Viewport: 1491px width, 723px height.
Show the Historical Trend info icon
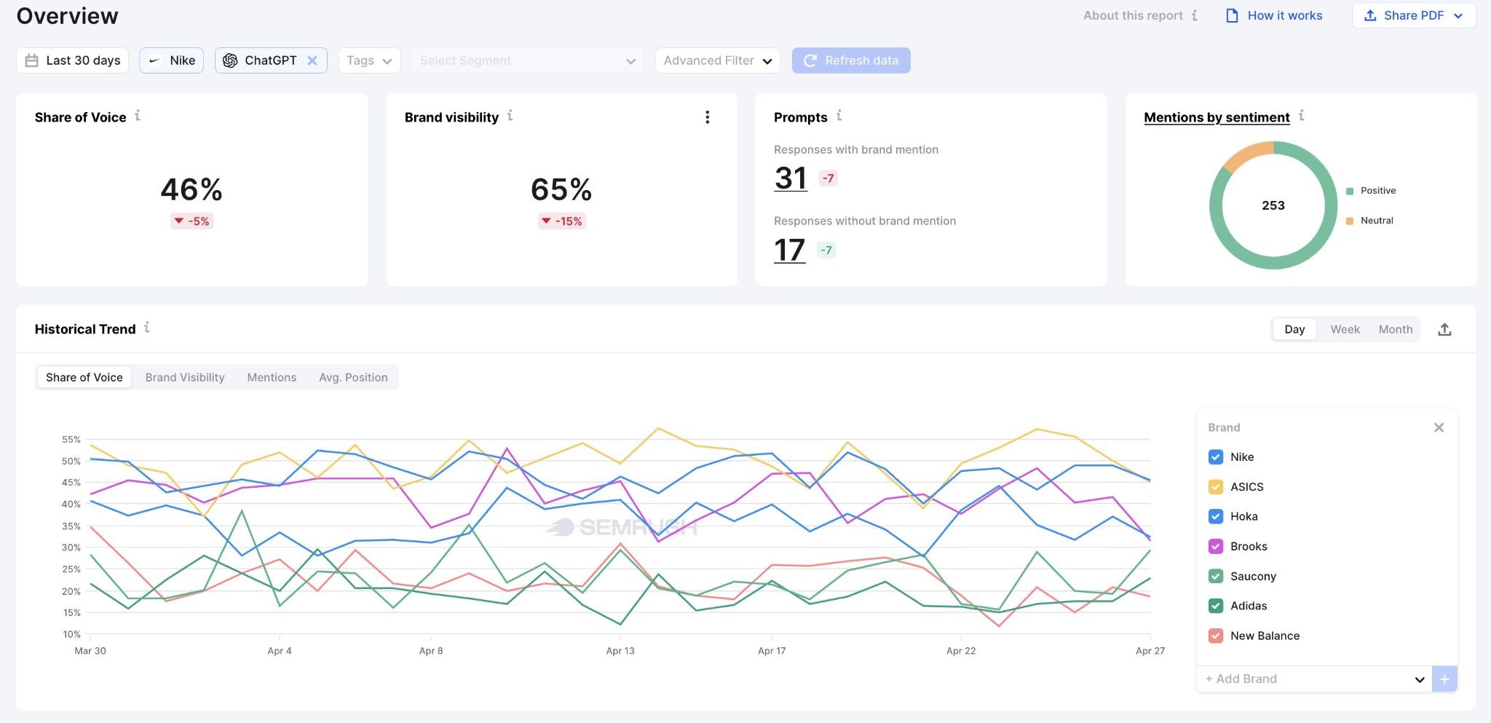[x=147, y=328]
